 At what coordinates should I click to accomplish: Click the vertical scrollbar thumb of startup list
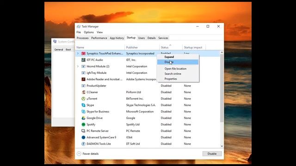pos(222,88)
